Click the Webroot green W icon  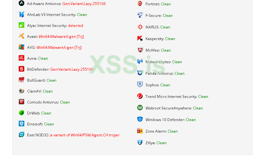pos(140,108)
